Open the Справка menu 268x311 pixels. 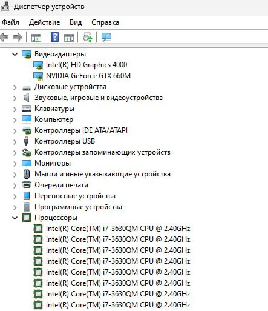(105, 22)
